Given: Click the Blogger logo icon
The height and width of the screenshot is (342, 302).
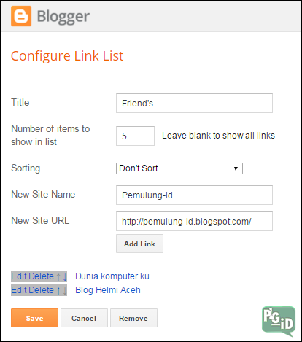Looking at the screenshot, I should (21, 16).
